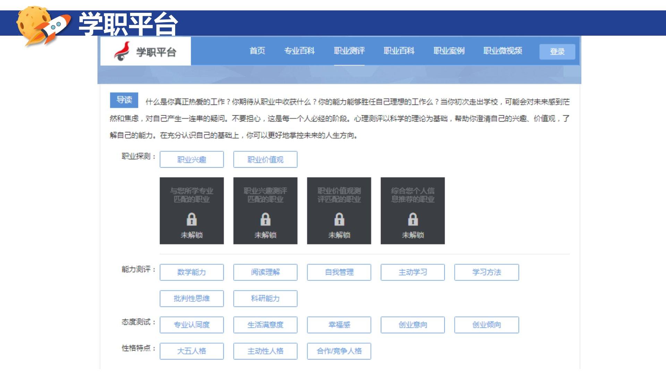
Task: Click lock icon on 综合您个人信息推荐的职业 card
Action: [412, 219]
